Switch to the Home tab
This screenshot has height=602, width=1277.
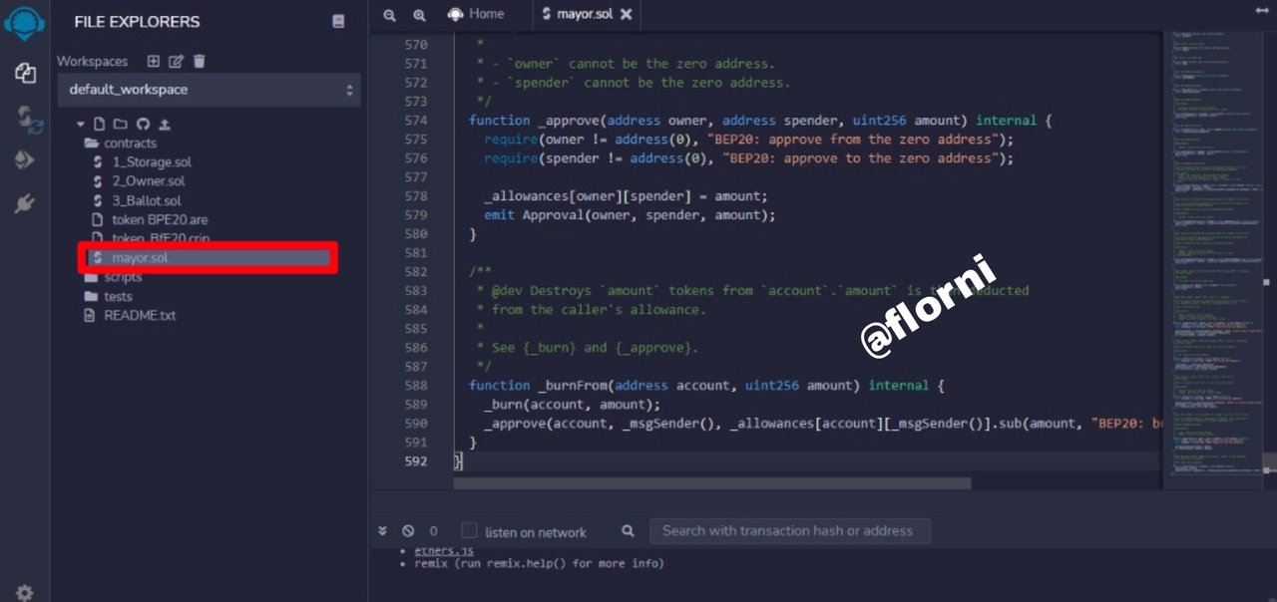476,14
